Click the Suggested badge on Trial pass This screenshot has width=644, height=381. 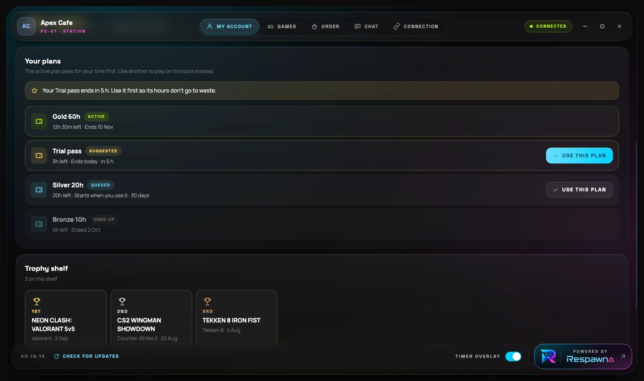103,151
